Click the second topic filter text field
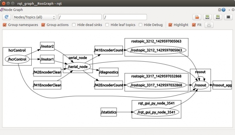 tap(125, 17)
